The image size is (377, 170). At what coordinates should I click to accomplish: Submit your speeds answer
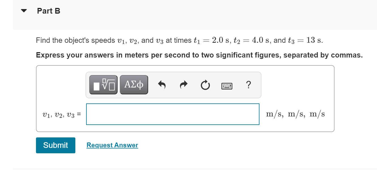[x=56, y=145]
